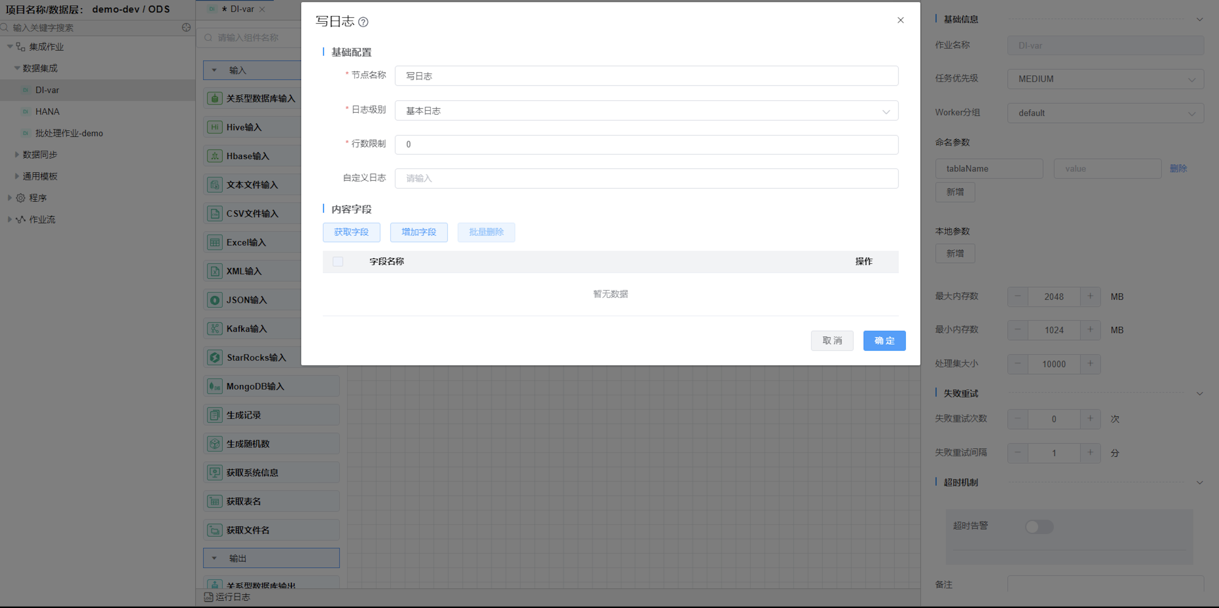
Task: Click the 自定义日志 input field
Action: [x=646, y=178]
